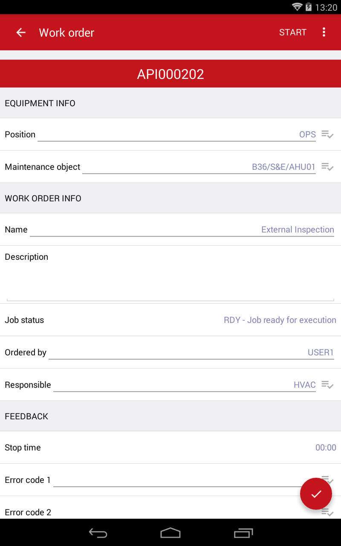Select the Job status value RDY
341x546 pixels.
pos(280,320)
